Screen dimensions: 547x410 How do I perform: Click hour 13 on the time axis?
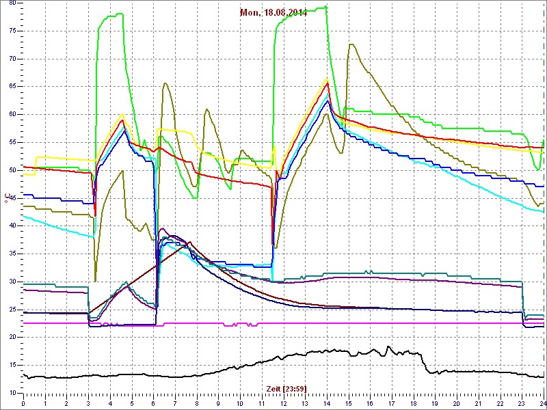[x=305, y=403]
